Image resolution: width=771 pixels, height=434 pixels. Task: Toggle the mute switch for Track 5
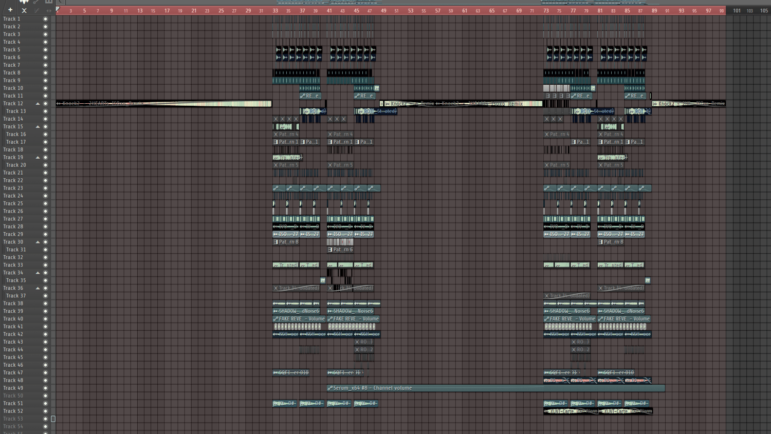pos(45,50)
